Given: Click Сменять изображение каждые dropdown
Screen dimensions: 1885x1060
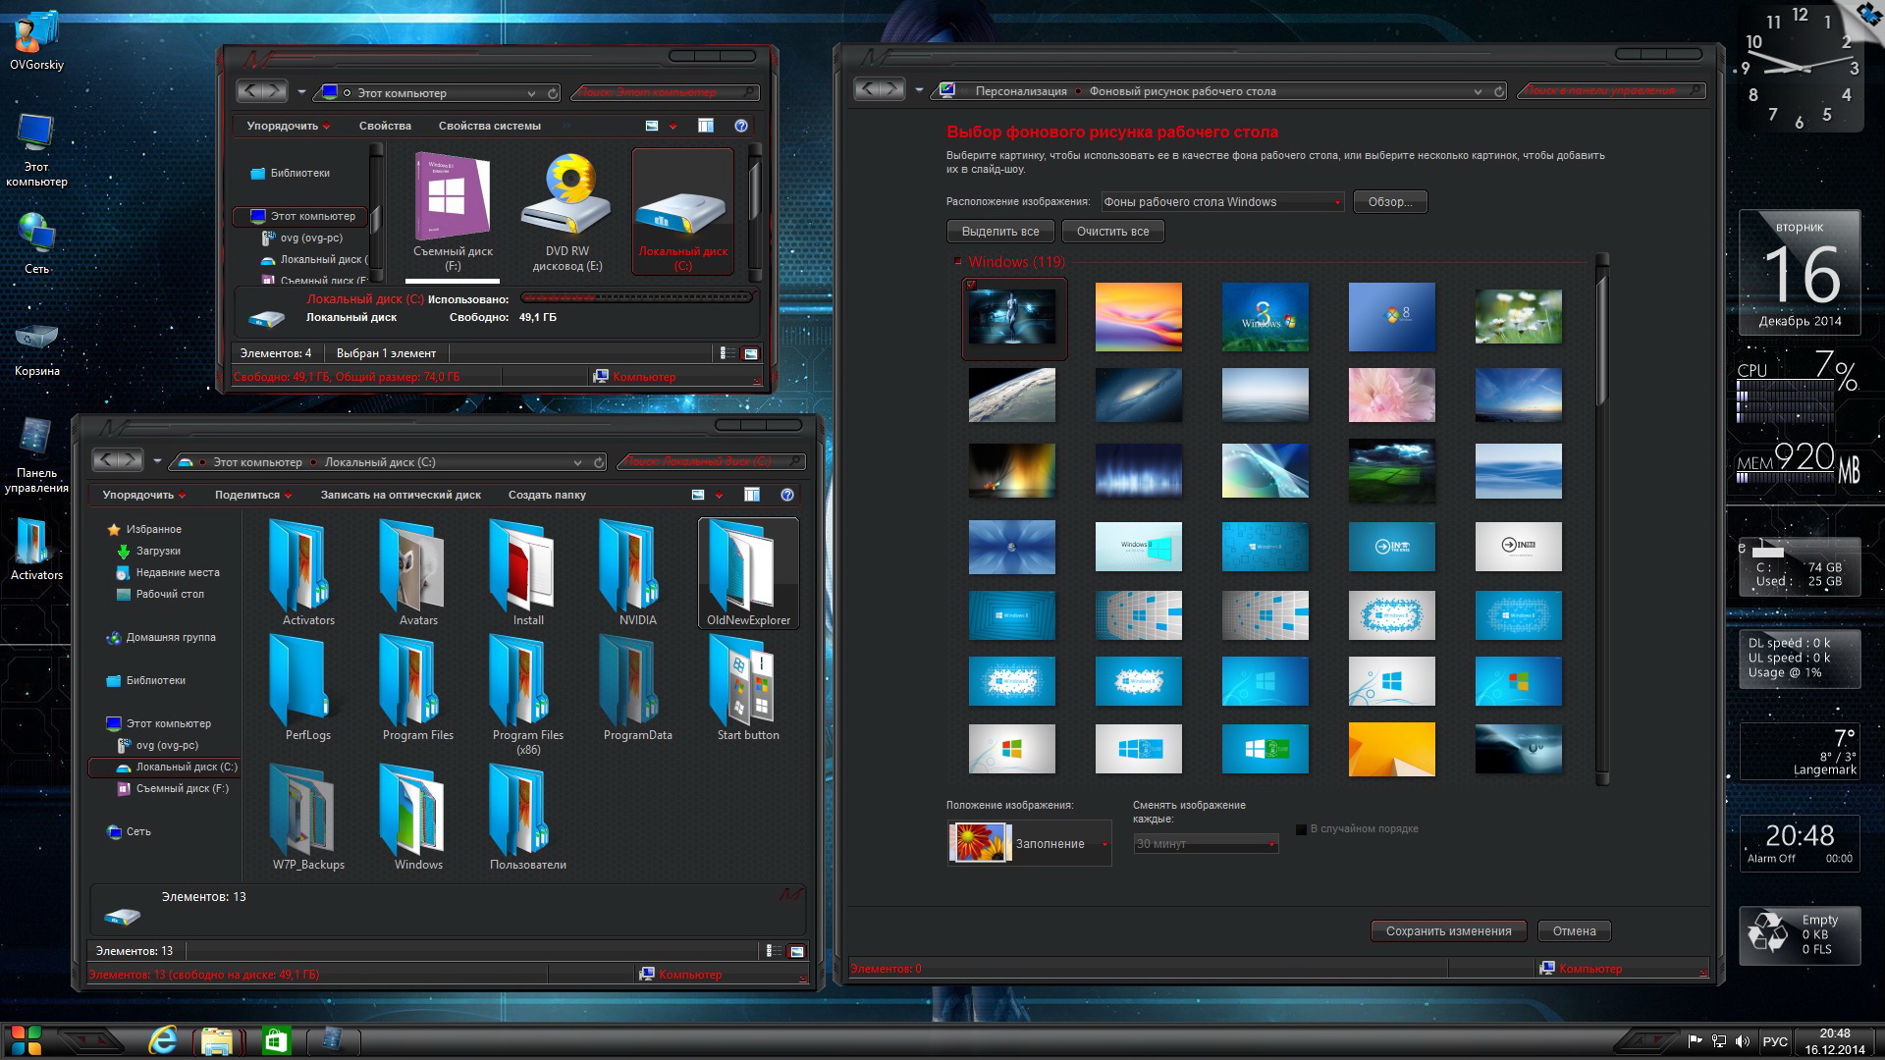Looking at the screenshot, I should (1204, 844).
